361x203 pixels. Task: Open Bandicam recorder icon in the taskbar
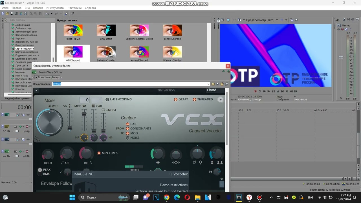pyautogui.click(x=260, y=197)
